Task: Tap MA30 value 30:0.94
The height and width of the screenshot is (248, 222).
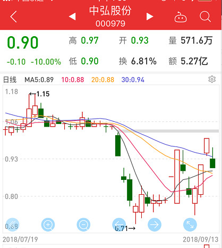Action: click(x=133, y=80)
